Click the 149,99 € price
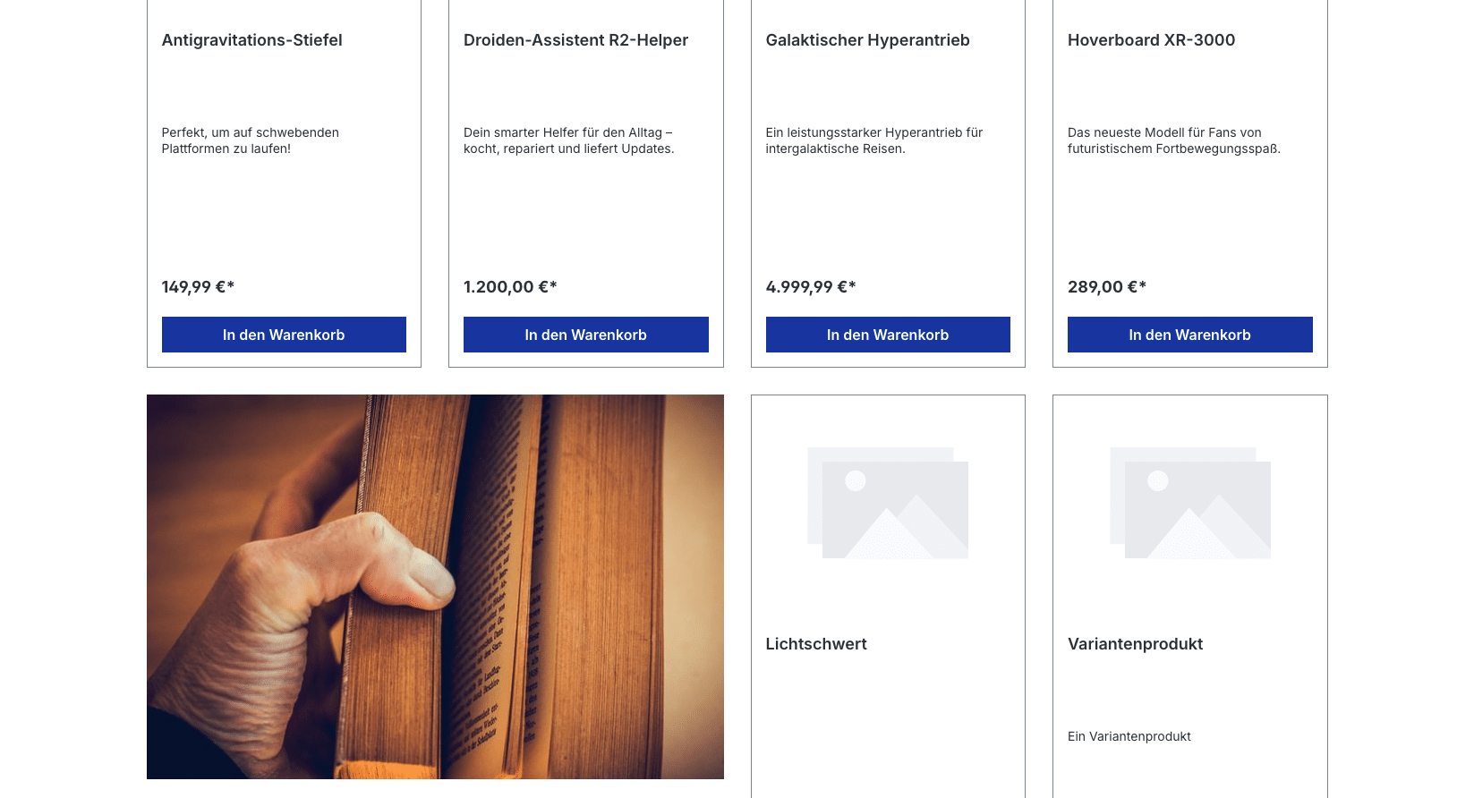The image size is (1474, 798). [x=198, y=287]
